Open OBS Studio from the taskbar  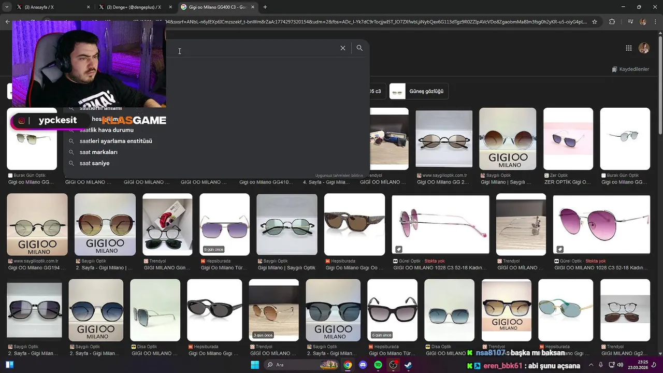pyautogui.click(x=393, y=365)
